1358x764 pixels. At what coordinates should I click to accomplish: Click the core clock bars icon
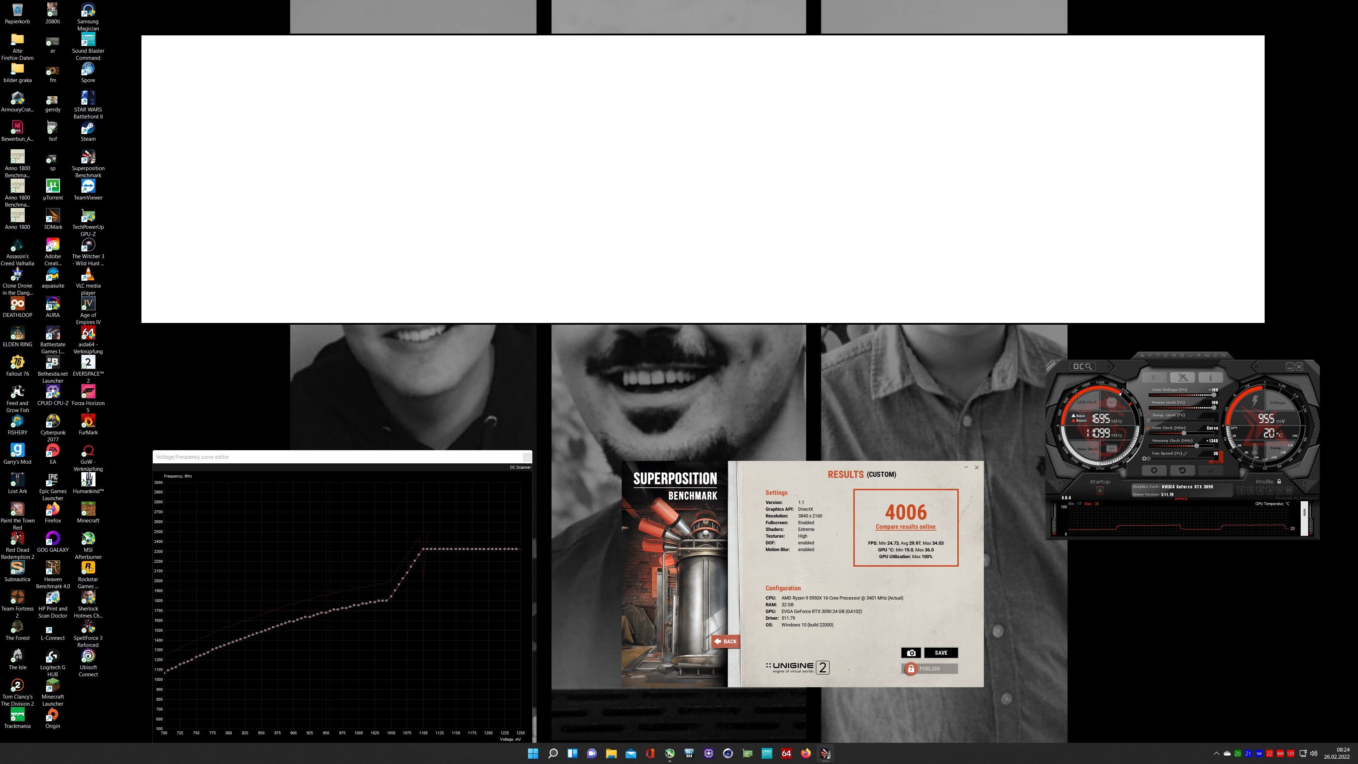[x=1147, y=428]
